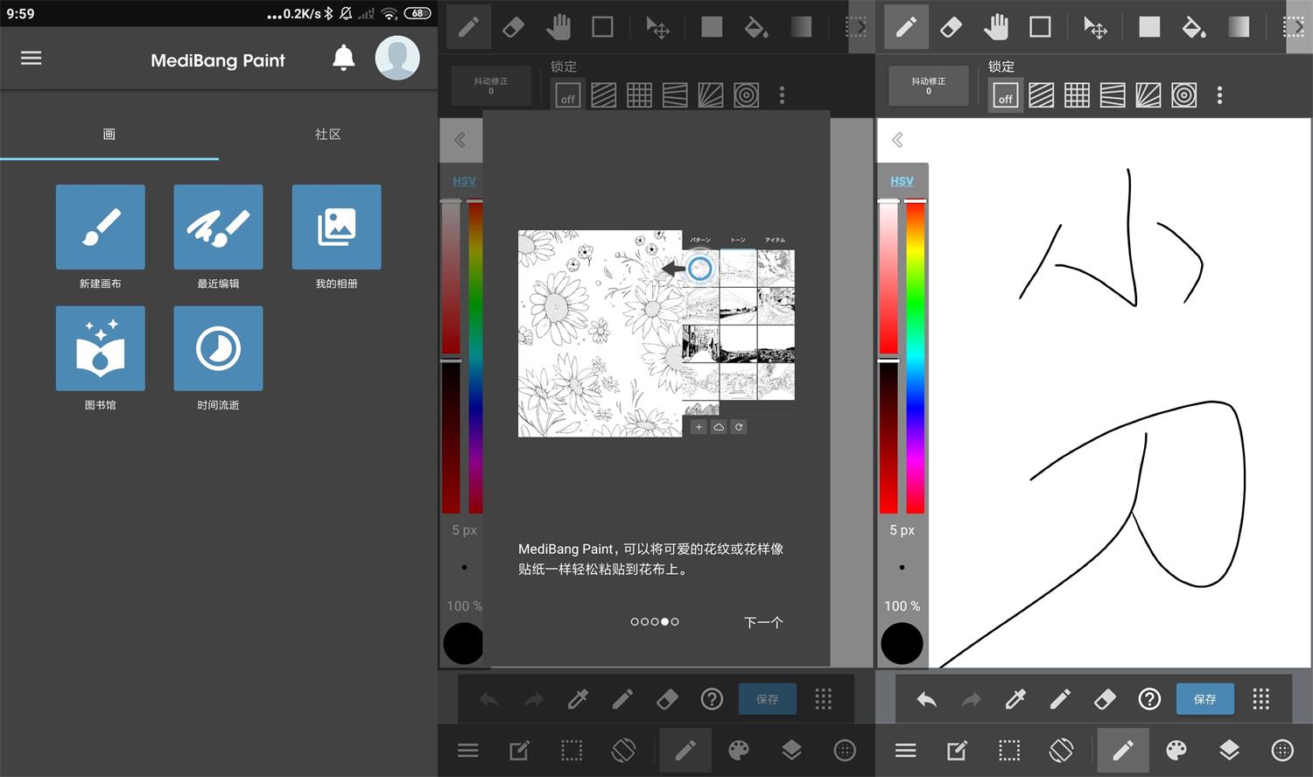Select the Eyedropper tool
The width and height of the screenshot is (1313, 777).
click(1015, 699)
